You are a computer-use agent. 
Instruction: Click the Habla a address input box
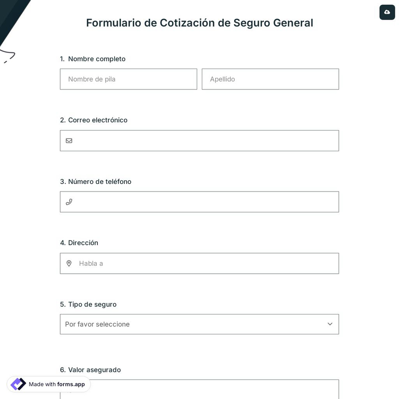[199, 263]
